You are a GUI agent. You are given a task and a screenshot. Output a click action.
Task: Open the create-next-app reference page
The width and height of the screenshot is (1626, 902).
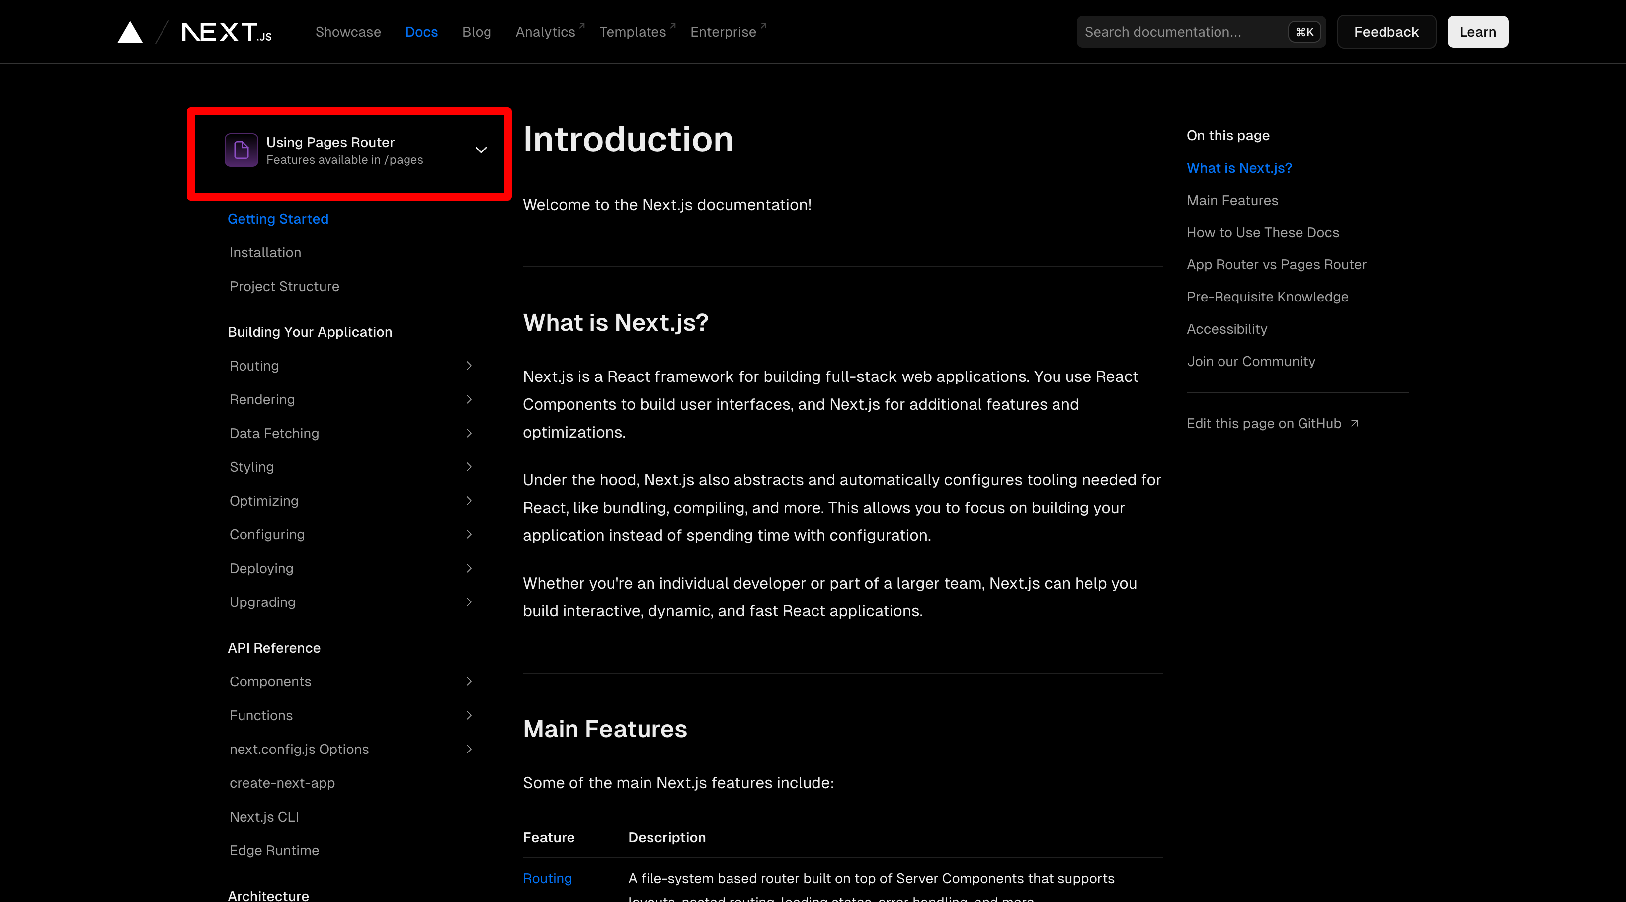pos(282,783)
